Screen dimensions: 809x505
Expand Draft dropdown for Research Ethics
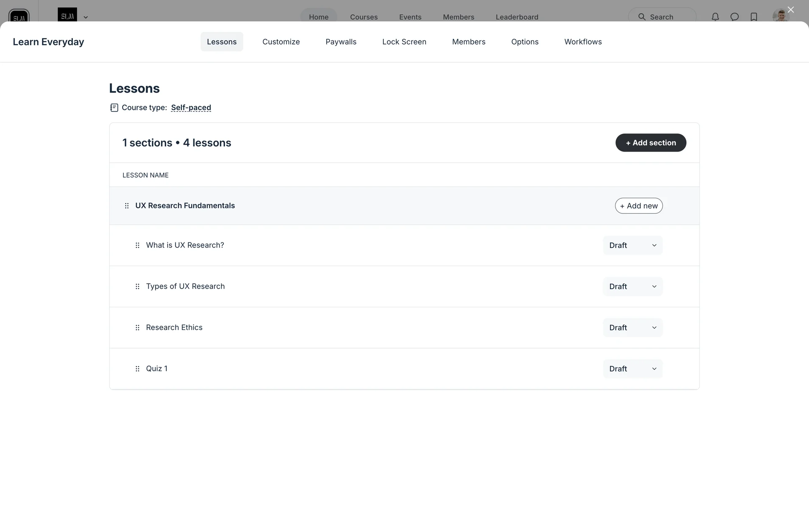coord(632,327)
